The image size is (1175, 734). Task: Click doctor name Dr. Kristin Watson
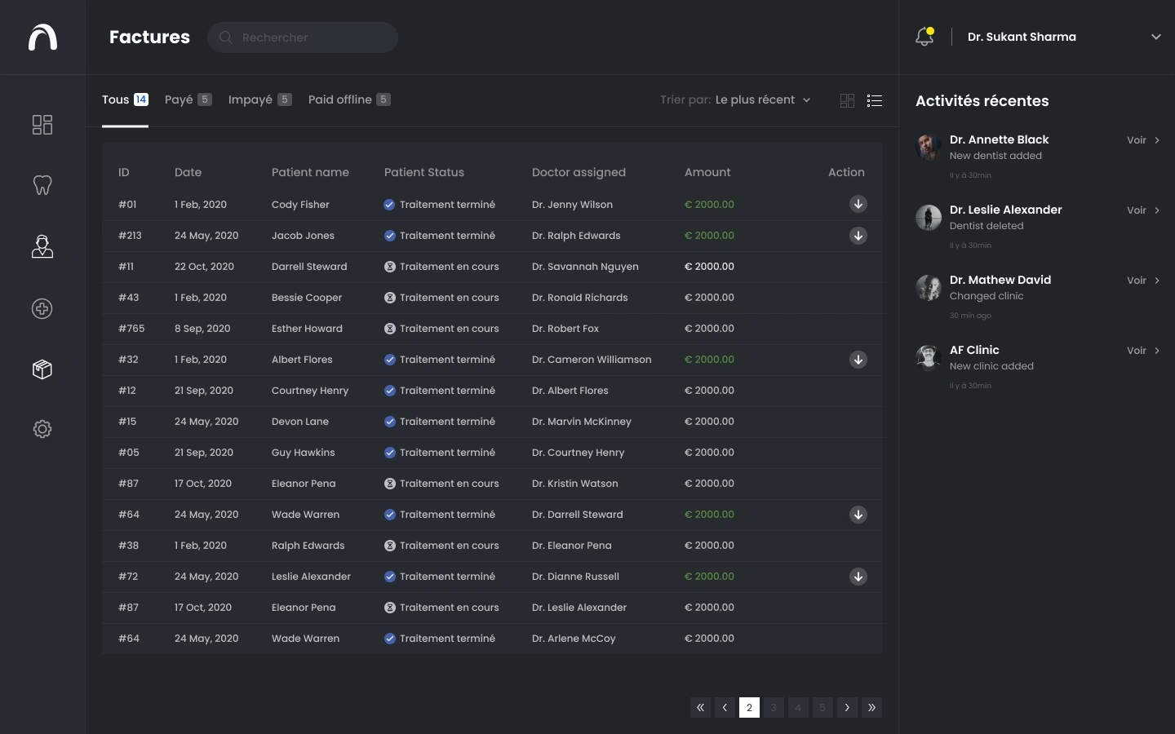coord(575,484)
